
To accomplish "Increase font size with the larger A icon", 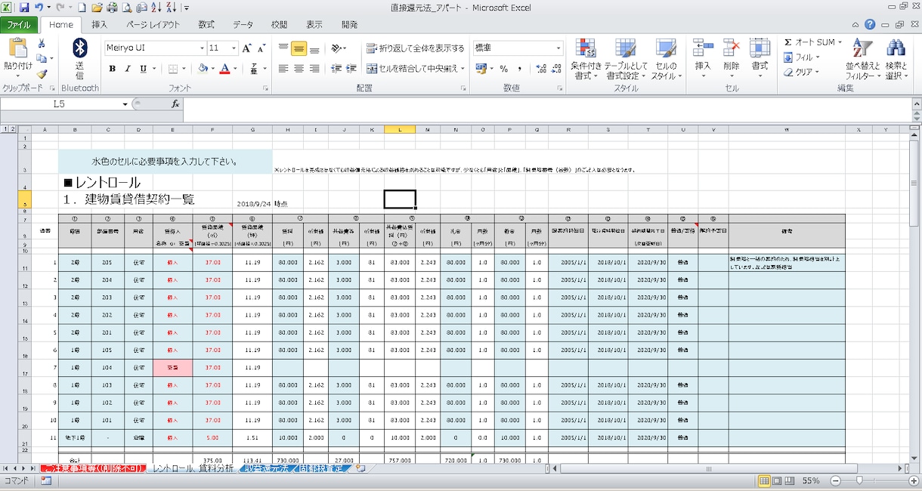I will [x=248, y=48].
